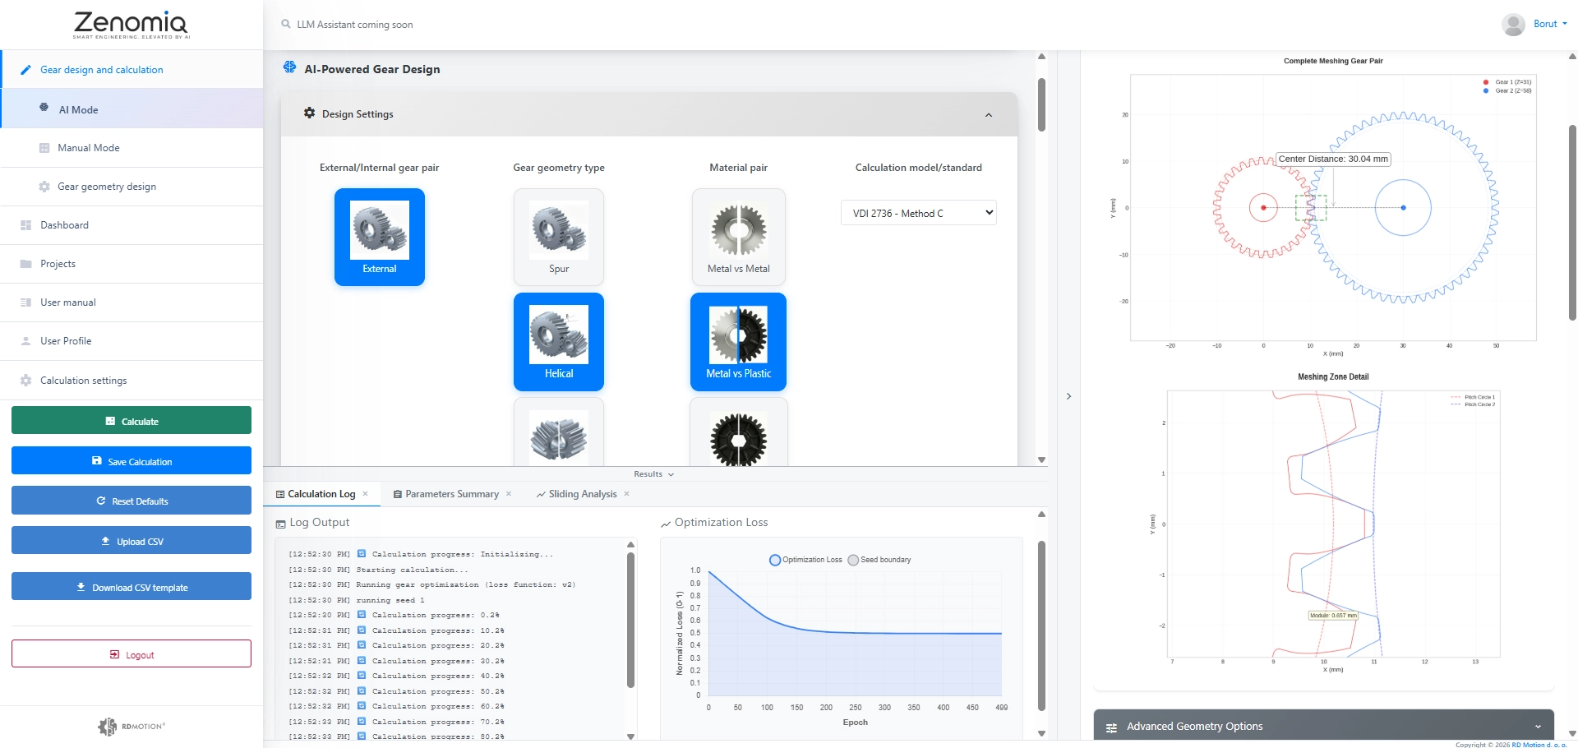Toggle Optimization Loss series in chart legend
The height and width of the screenshot is (748, 1578).
coord(805,560)
